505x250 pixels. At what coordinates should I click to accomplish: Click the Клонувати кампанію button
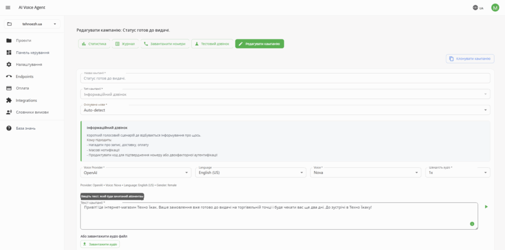click(470, 59)
